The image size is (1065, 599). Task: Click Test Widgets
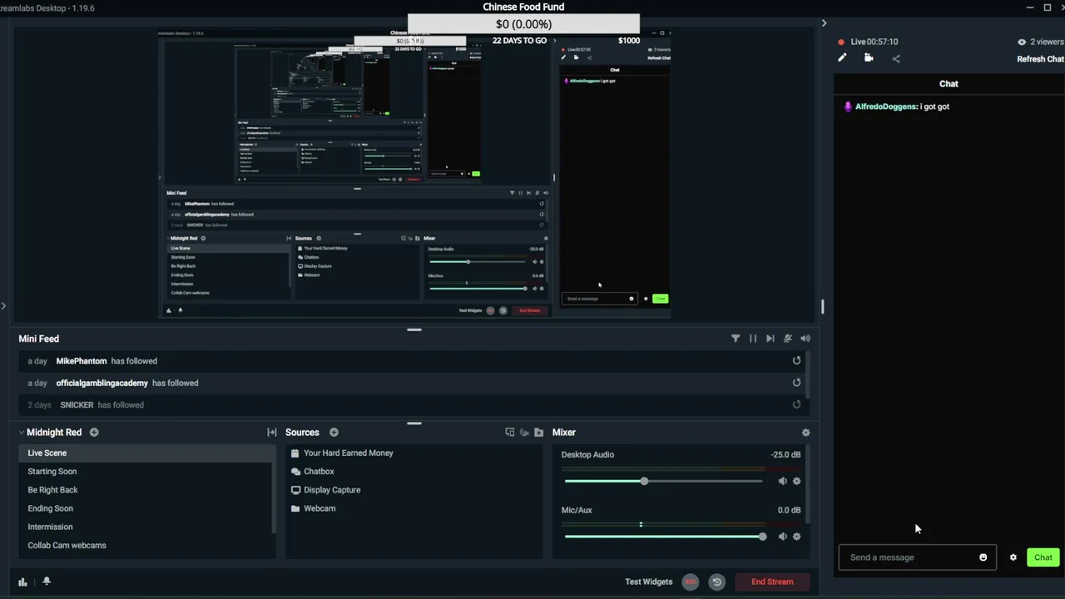(x=648, y=582)
